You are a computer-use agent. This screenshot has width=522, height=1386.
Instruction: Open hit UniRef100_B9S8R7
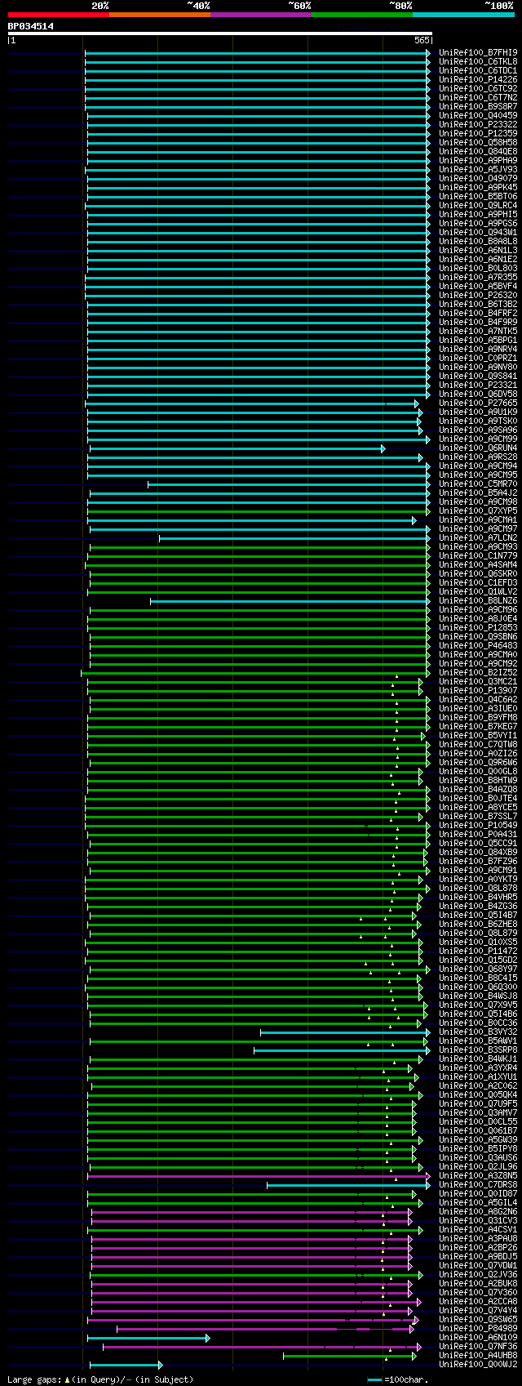pyautogui.click(x=478, y=106)
